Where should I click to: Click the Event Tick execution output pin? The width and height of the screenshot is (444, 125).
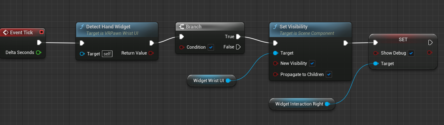[x=39, y=43]
